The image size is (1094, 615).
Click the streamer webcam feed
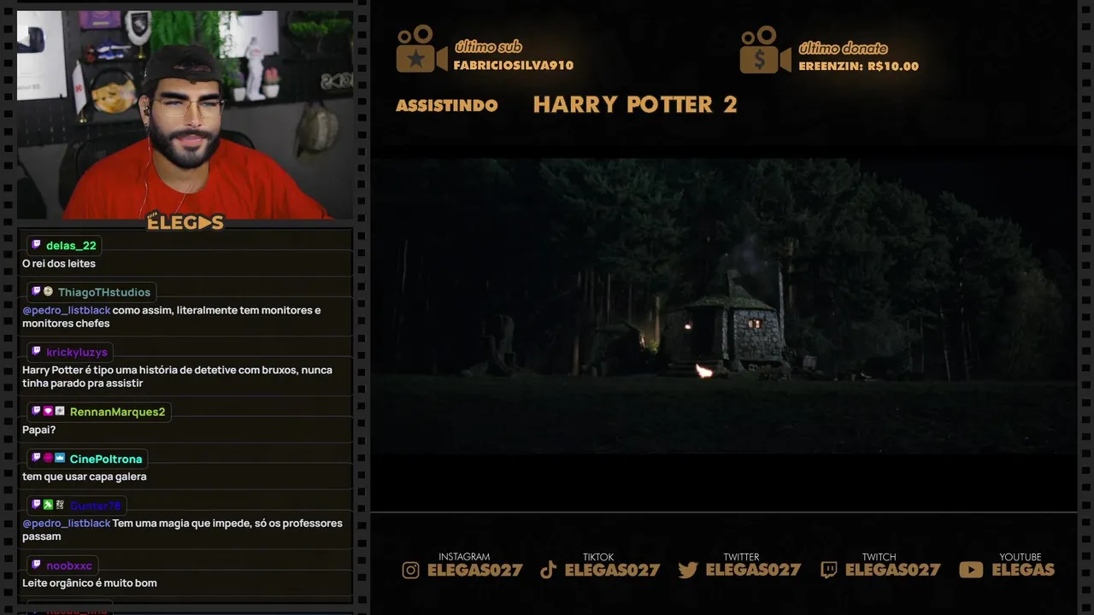tap(185, 114)
